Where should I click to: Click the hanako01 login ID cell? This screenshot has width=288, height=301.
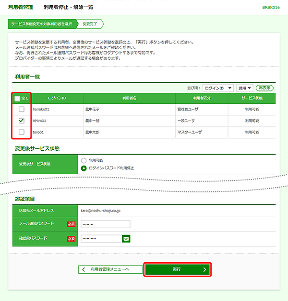[41, 109]
